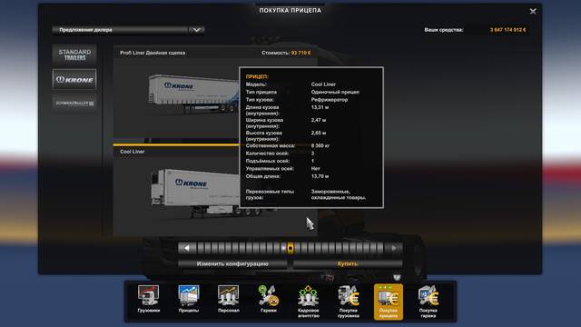The width and height of the screenshot is (581, 327).
Task: Go to next trailer with right arrow
Action: point(394,248)
